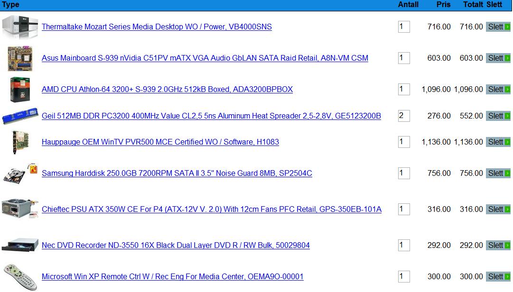Click the Microsoft remote control thumbnail

20,277
